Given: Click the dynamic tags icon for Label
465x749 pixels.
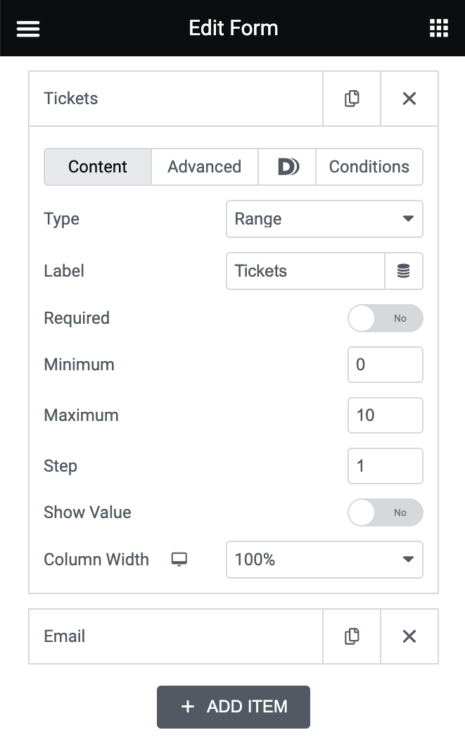Looking at the screenshot, I should click(x=404, y=271).
